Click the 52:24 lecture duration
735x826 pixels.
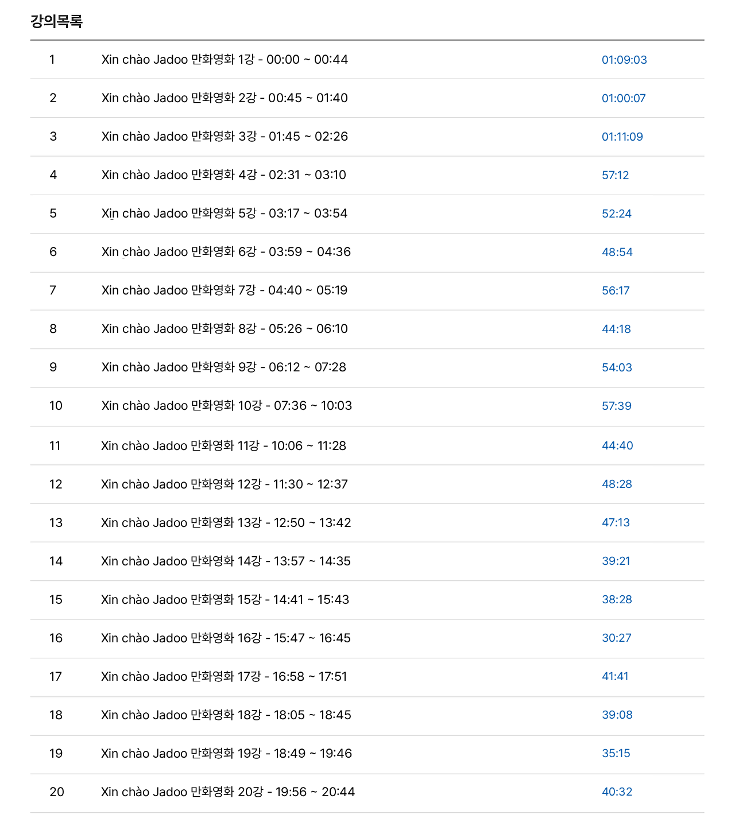click(x=616, y=214)
